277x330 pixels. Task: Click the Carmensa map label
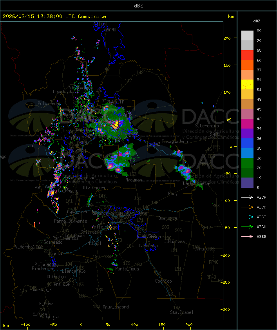[148, 246]
